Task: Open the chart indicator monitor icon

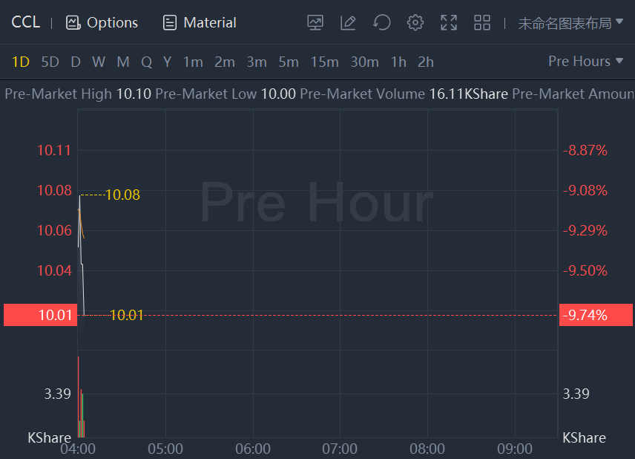Action: pos(315,23)
